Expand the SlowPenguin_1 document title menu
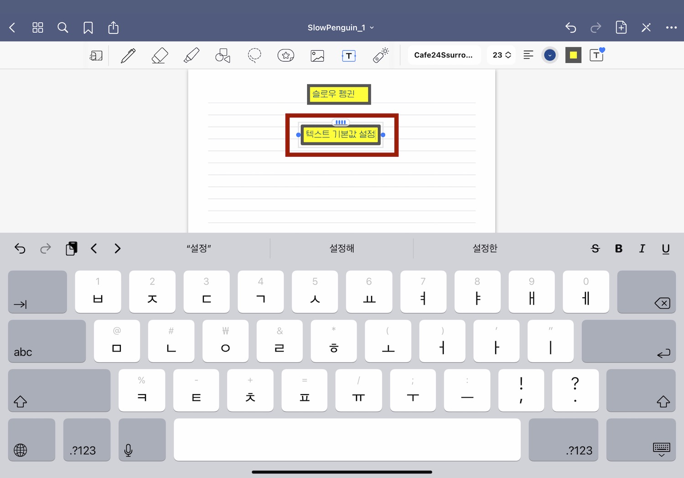Screen dimensions: 684x478 click(341, 28)
